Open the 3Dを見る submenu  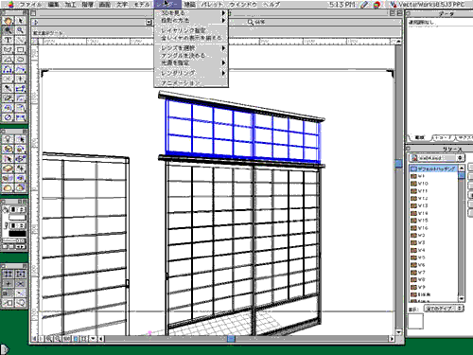pyautogui.click(x=191, y=13)
